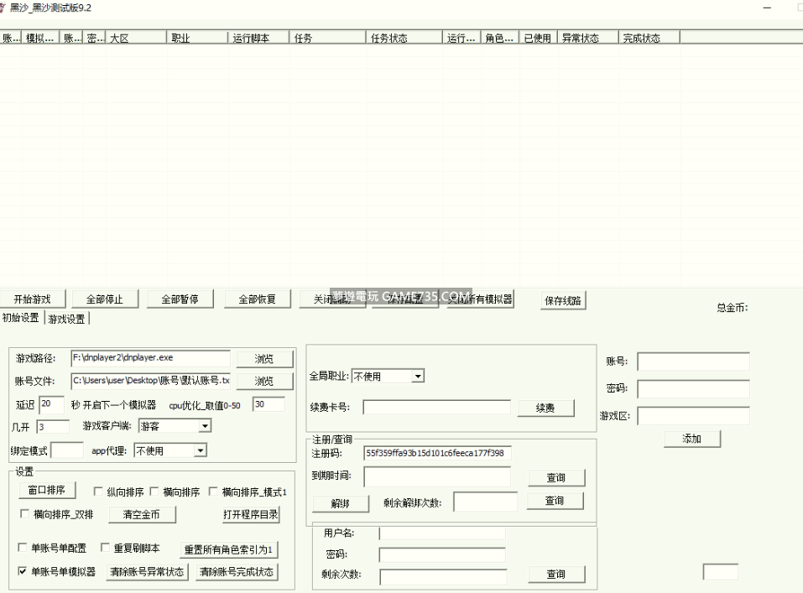
Task: Click the 密码 field above 游戏区
Action: (693, 388)
